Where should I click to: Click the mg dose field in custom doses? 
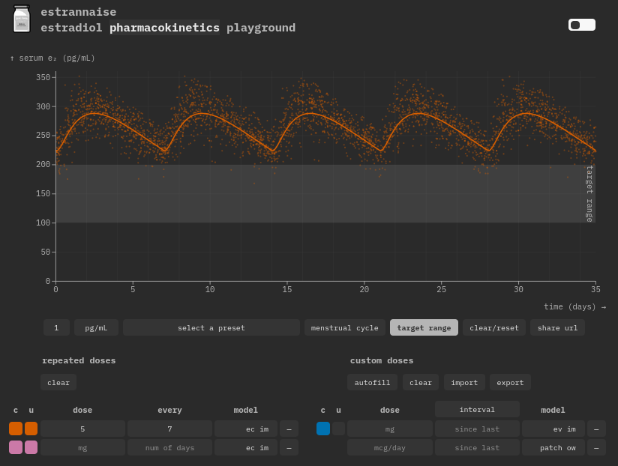tap(390, 429)
